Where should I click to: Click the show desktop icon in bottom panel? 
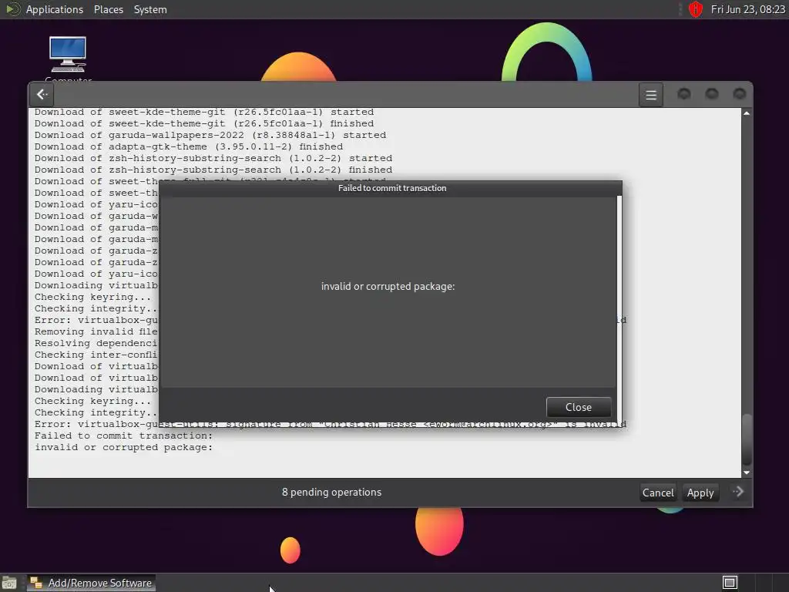click(x=9, y=583)
